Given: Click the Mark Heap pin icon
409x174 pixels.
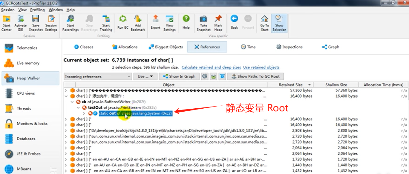Looking at the screenshot, I should click(x=218, y=23).
